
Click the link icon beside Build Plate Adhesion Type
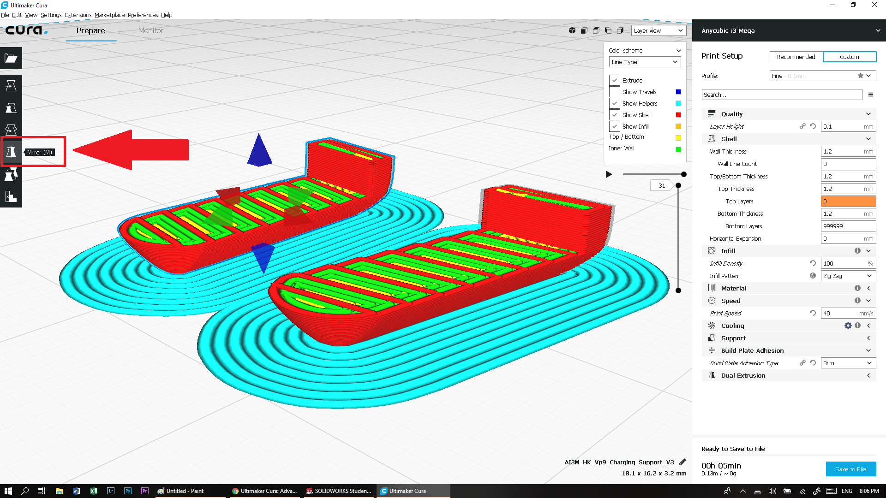[x=803, y=363]
